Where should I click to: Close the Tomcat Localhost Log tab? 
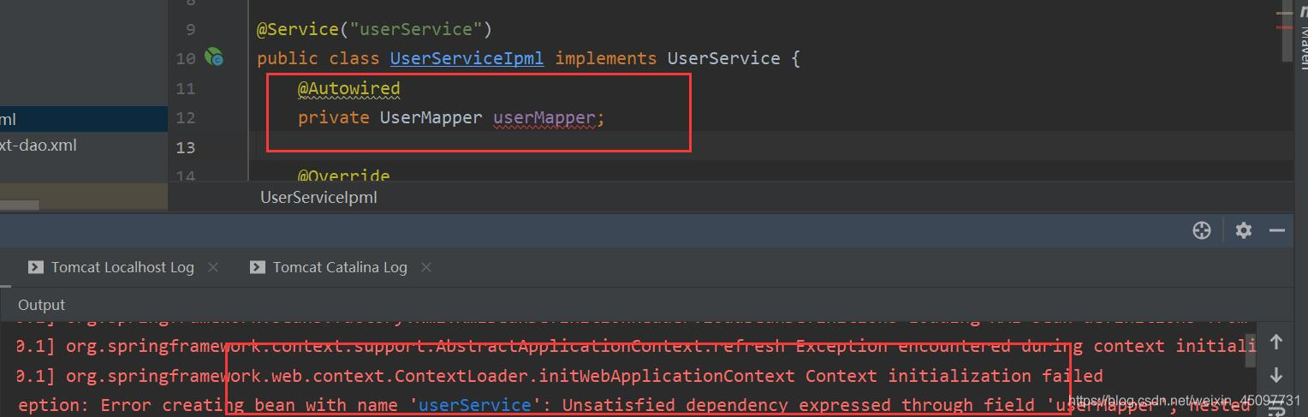pyautogui.click(x=213, y=267)
